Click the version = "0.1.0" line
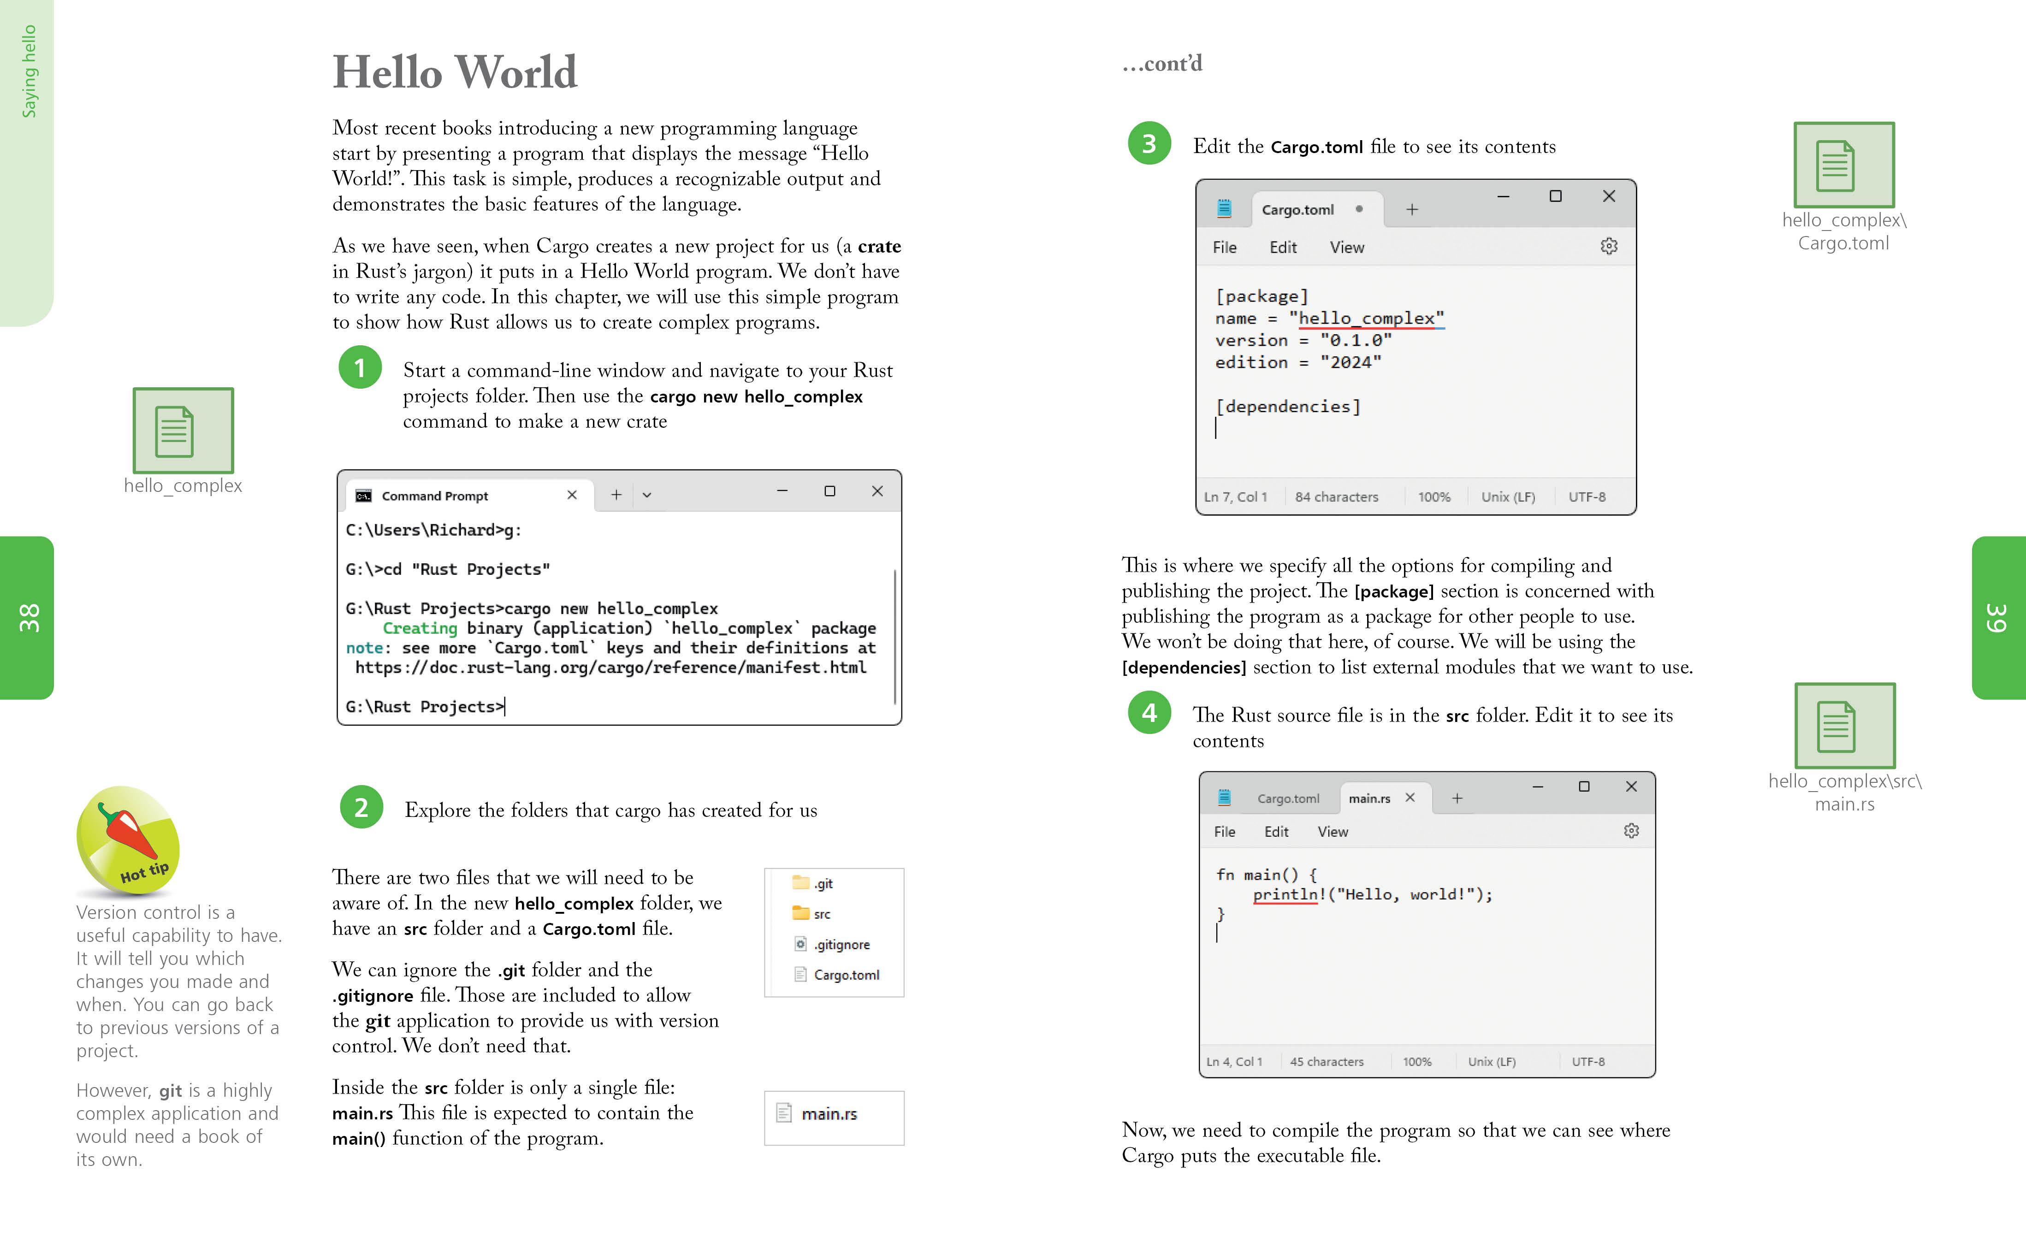2026x1236 pixels. coord(1303,340)
